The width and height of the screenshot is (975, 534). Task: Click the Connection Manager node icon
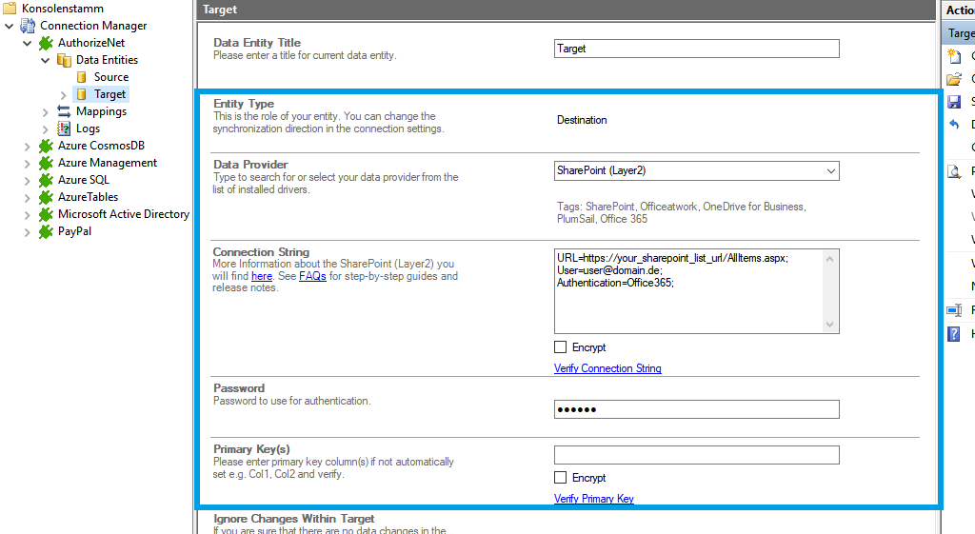pyautogui.click(x=28, y=26)
